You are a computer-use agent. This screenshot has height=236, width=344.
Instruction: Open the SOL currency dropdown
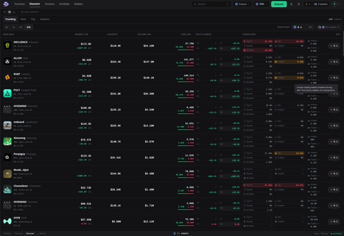[261, 4]
